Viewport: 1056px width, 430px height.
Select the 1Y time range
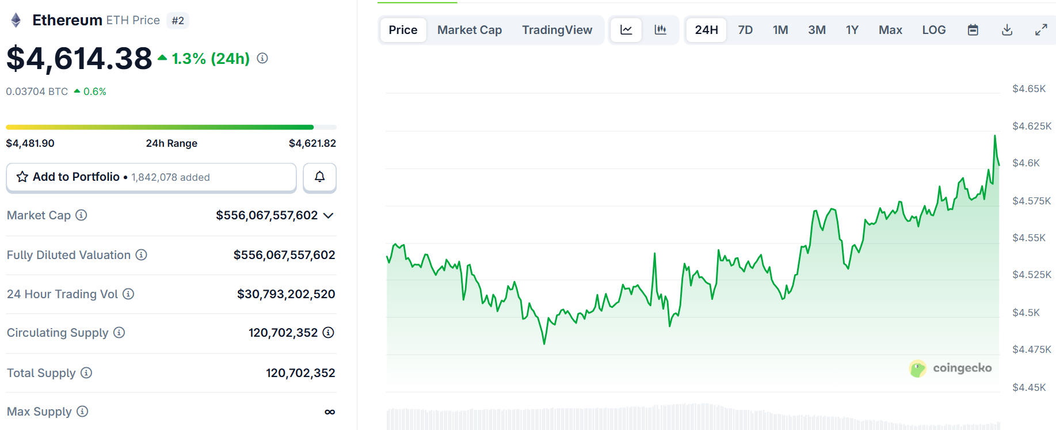click(852, 30)
